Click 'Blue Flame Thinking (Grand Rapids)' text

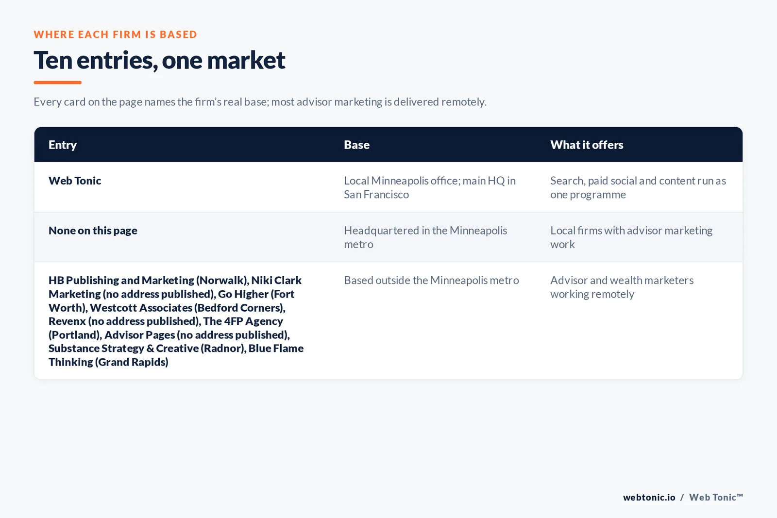pos(176,355)
